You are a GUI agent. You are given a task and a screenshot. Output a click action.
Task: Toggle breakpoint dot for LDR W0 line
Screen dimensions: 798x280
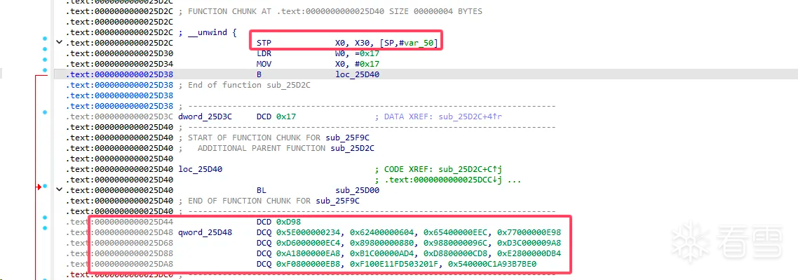click(x=45, y=49)
